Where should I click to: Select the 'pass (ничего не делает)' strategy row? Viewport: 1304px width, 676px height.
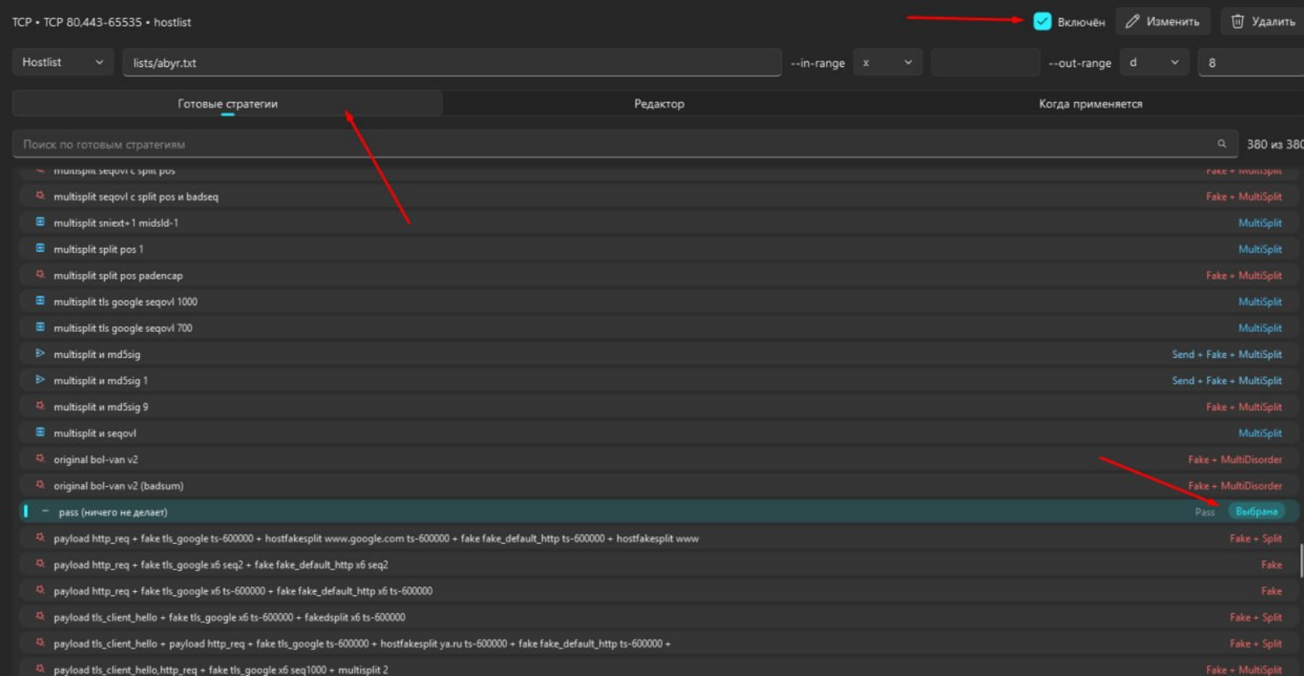[659, 511]
